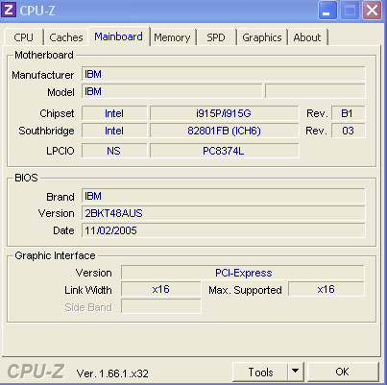
Task: Click the empty field beside Model
Action: [315, 91]
